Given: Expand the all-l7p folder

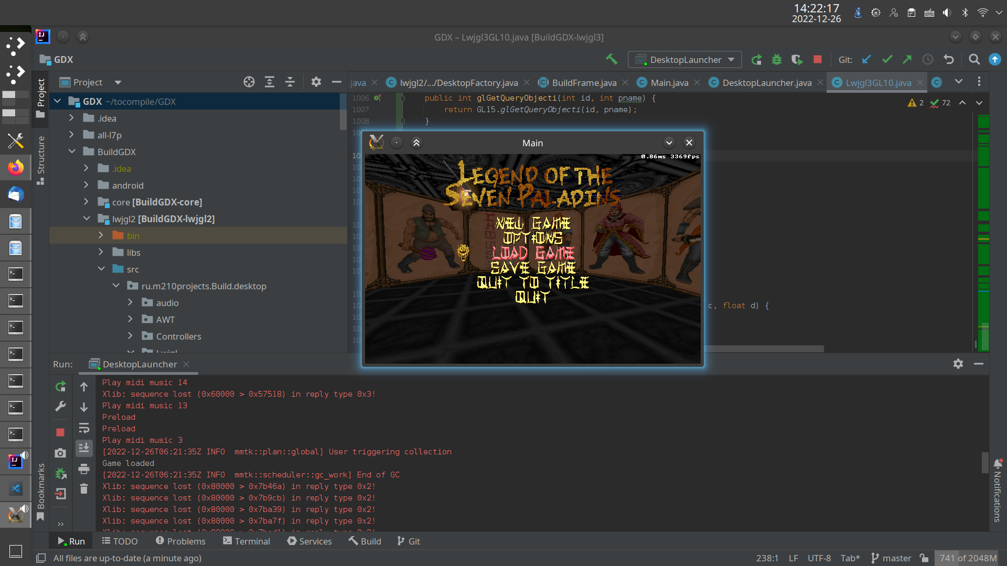Looking at the screenshot, I should (72, 135).
